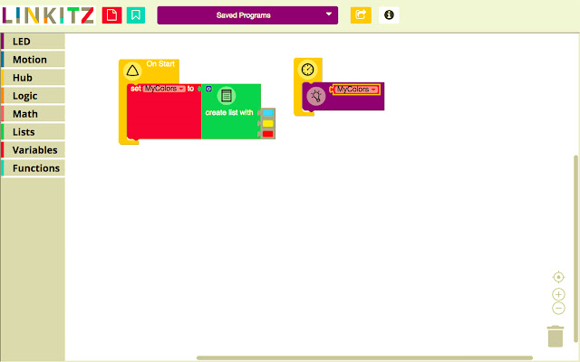Open the Motion block category

pyautogui.click(x=33, y=60)
